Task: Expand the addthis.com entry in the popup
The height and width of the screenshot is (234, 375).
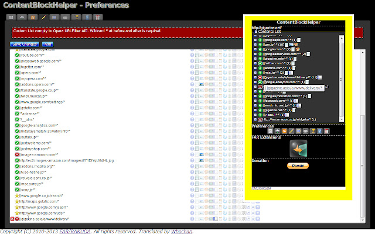Action: 255,68
